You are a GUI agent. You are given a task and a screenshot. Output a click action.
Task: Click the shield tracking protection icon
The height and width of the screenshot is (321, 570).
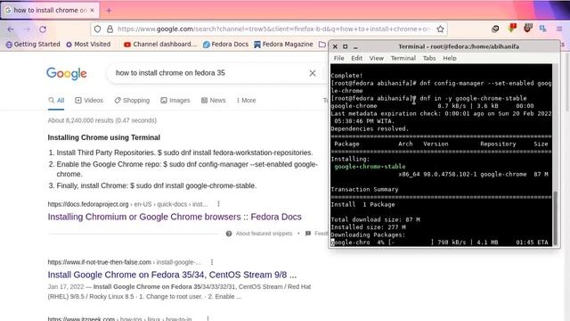[x=97, y=29]
